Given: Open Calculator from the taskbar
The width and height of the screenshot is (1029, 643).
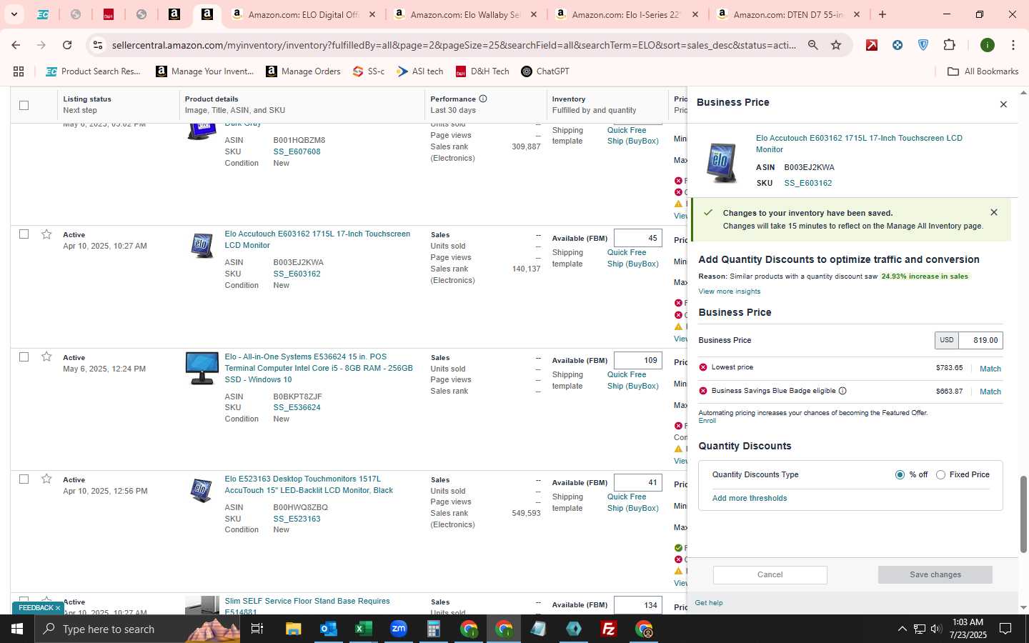Looking at the screenshot, I should (x=433, y=629).
